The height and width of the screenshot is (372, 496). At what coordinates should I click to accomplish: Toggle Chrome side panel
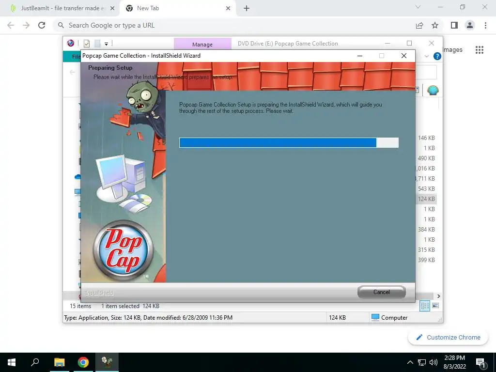click(x=454, y=25)
